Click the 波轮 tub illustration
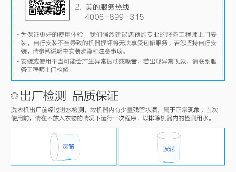The image size is (236, 172). (x=169, y=147)
